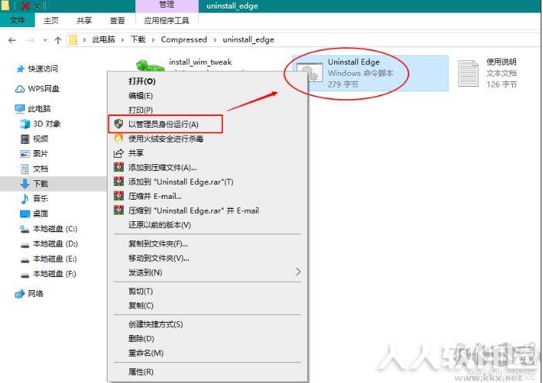Expand the chevron after 下载 in breadcrumb
Viewport: 543px width, 383px height.
tap(153, 39)
